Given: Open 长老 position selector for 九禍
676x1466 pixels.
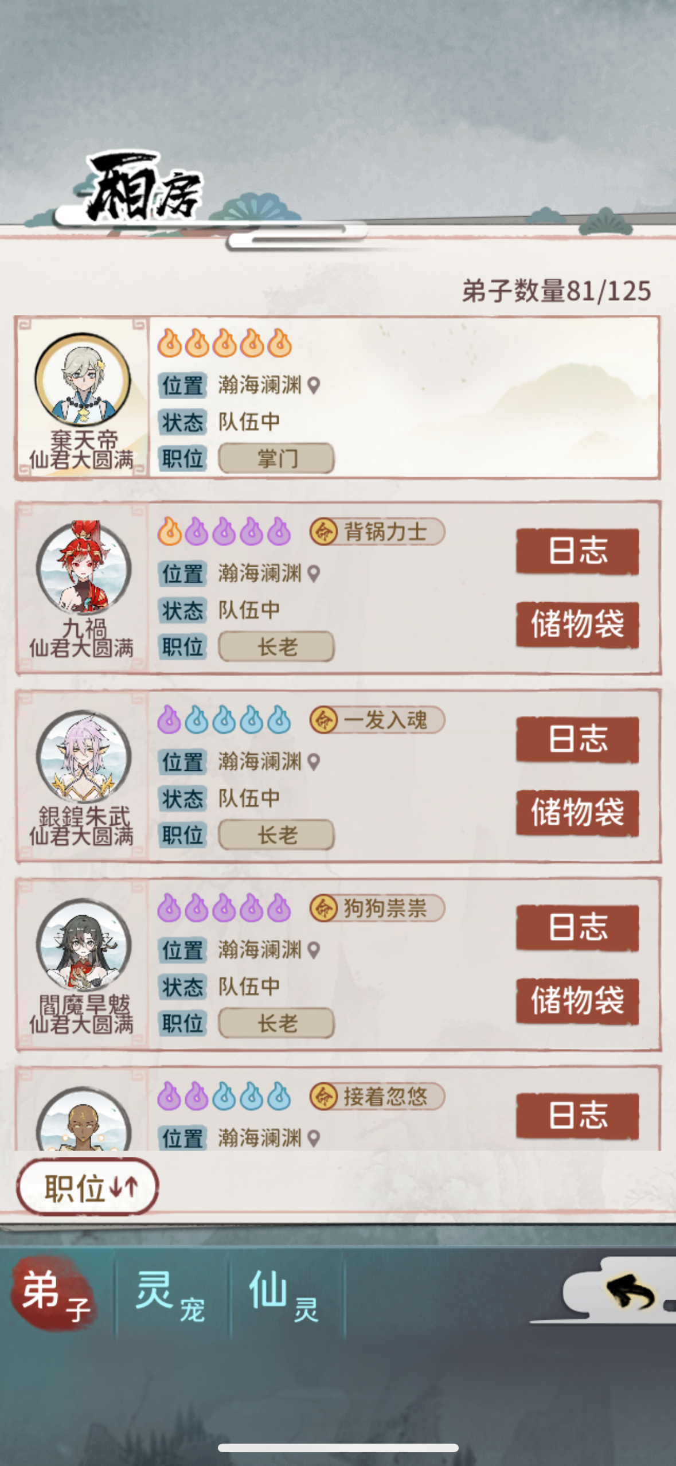Looking at the screenshot, I should click(276, 647).
